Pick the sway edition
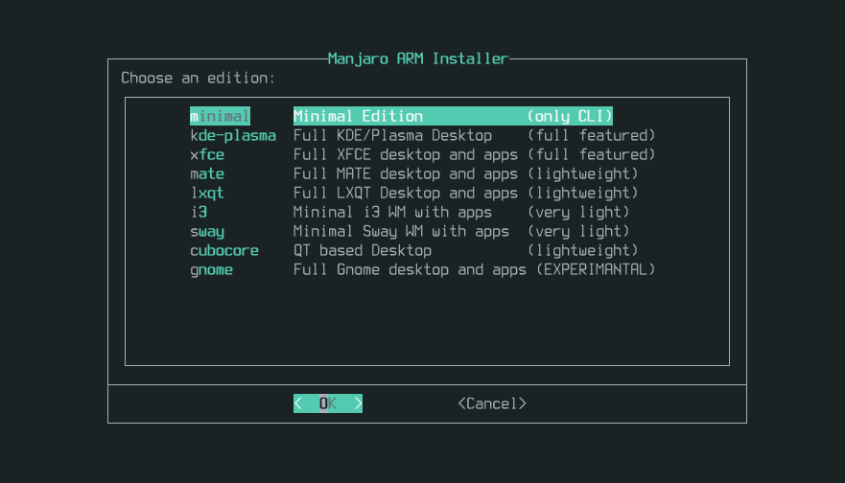 (207, 232)
